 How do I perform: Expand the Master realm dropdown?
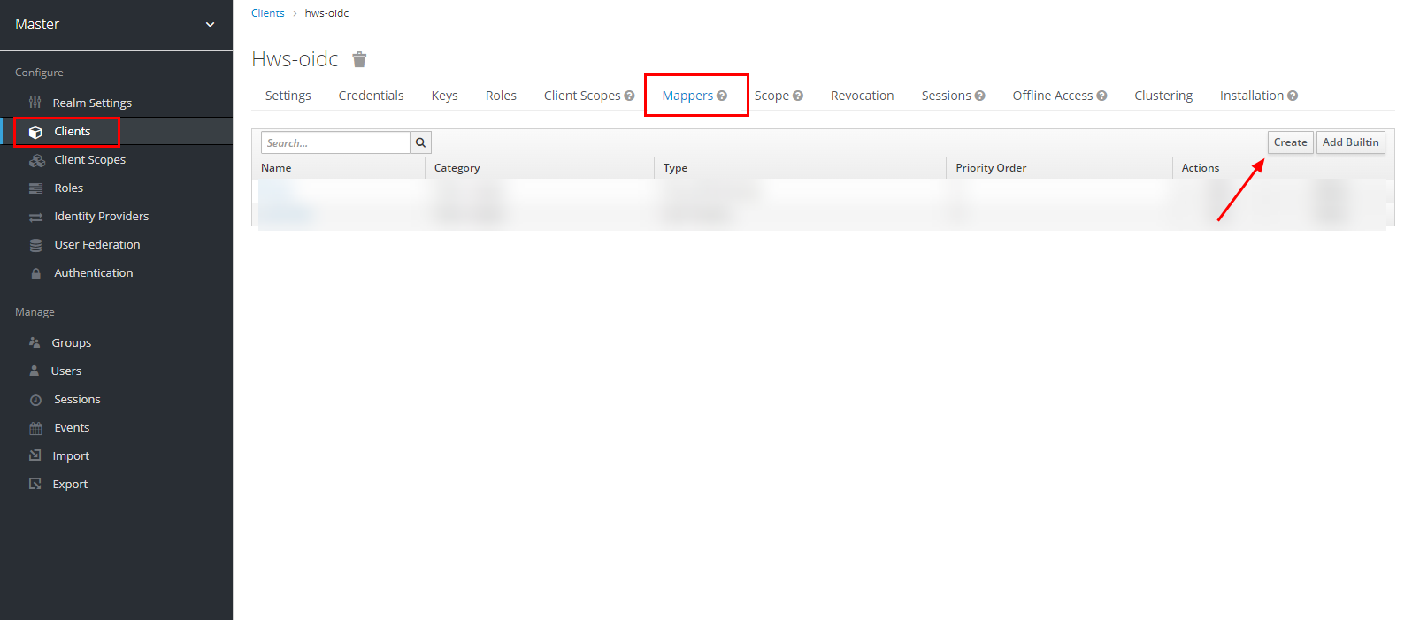pos(210,25)
